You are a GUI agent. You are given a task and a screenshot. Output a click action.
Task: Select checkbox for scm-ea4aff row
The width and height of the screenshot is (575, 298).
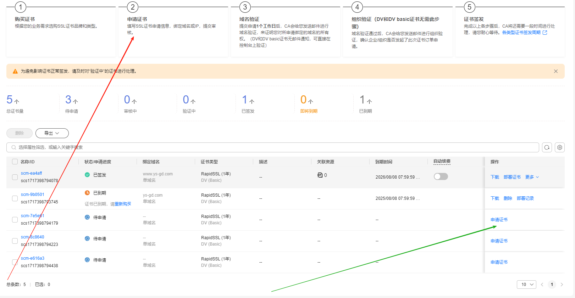click(x=15, y=177)
